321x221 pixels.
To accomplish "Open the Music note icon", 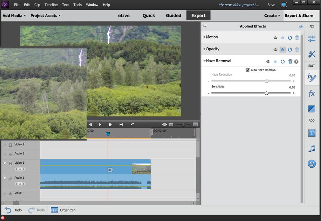I will pos(312,149).
